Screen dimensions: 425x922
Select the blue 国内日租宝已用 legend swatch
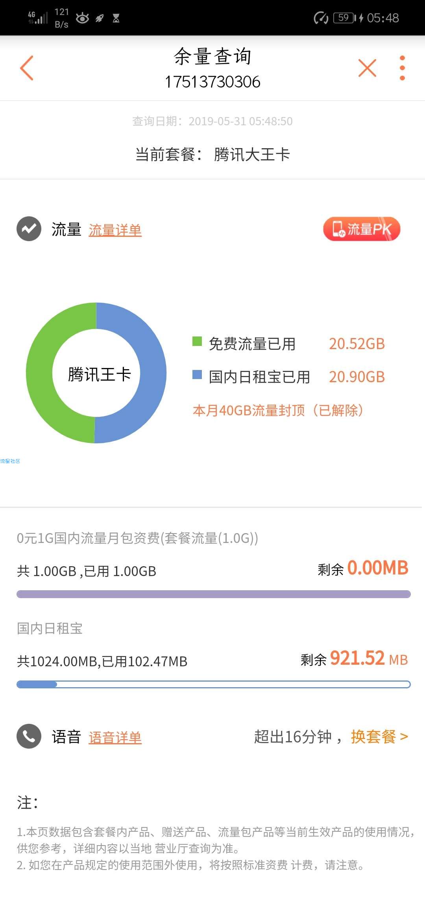click(x=197, y=374)
